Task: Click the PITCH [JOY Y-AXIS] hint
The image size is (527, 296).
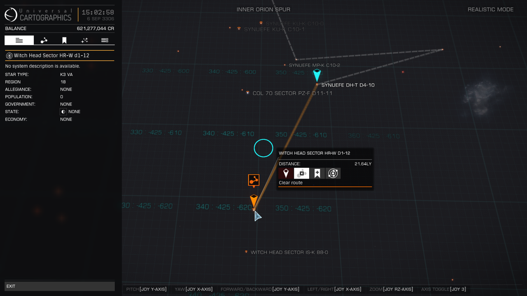Action: click(x=146, y=289)
